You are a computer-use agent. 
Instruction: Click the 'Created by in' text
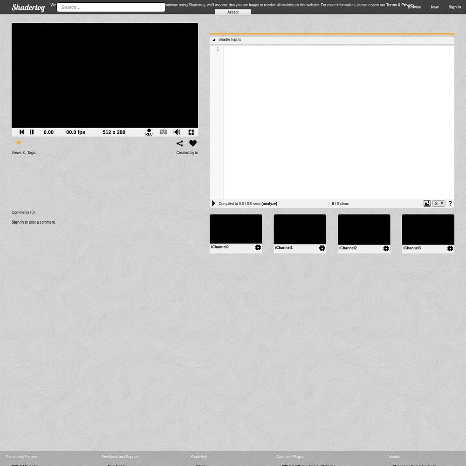187,153
